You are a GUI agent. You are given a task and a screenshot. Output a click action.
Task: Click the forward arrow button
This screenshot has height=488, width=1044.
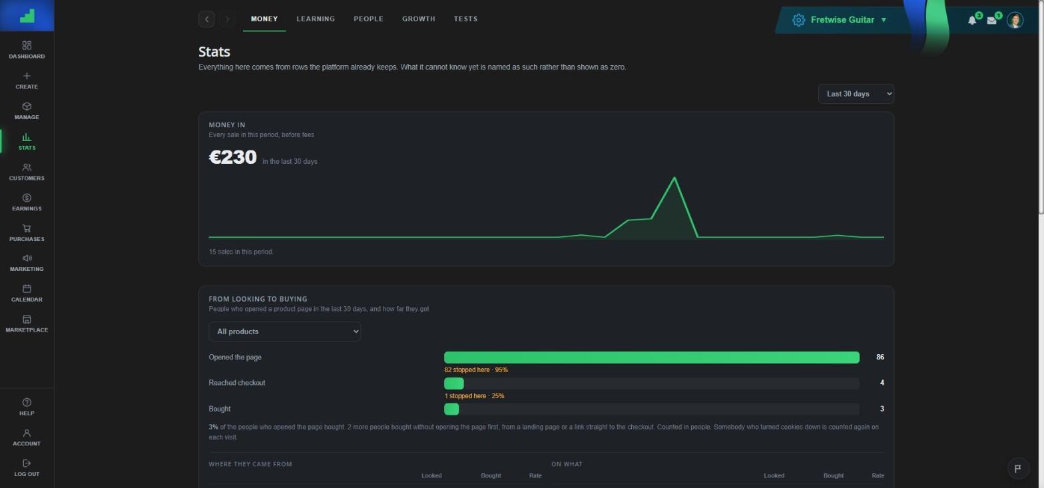pos(227,19)
